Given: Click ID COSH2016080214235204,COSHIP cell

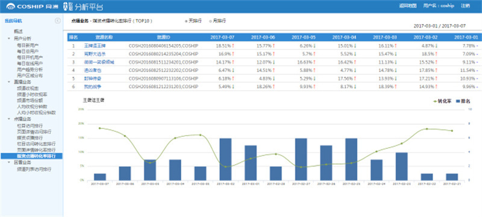Looking at the screenshot, I should click(x=163, y=54).
